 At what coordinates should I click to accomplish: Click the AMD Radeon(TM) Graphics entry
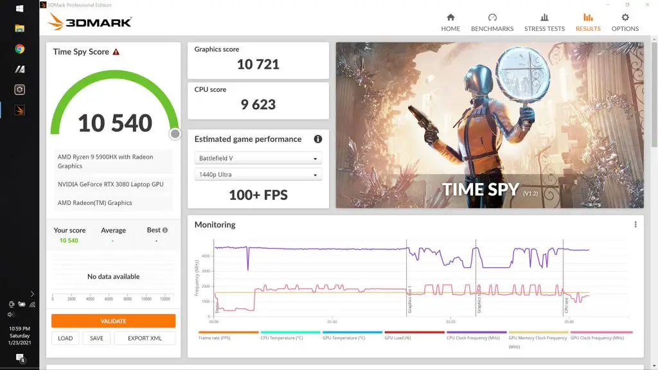click(x=113, y=202)
